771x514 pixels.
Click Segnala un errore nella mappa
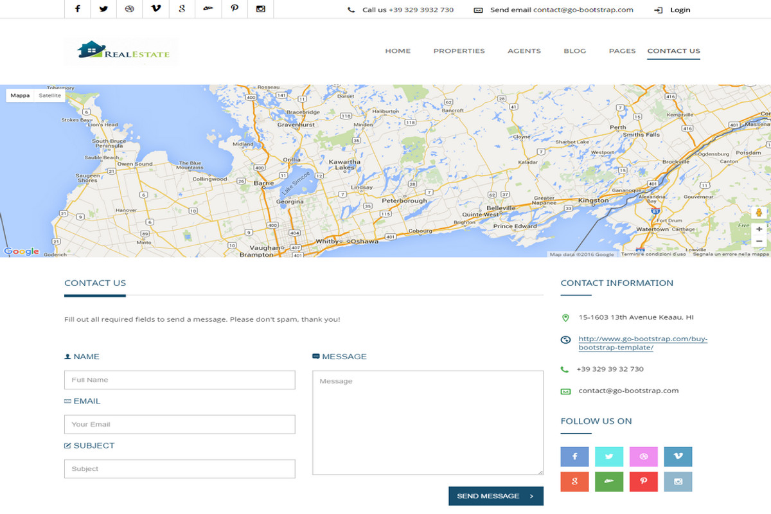[x=731, y=254]
